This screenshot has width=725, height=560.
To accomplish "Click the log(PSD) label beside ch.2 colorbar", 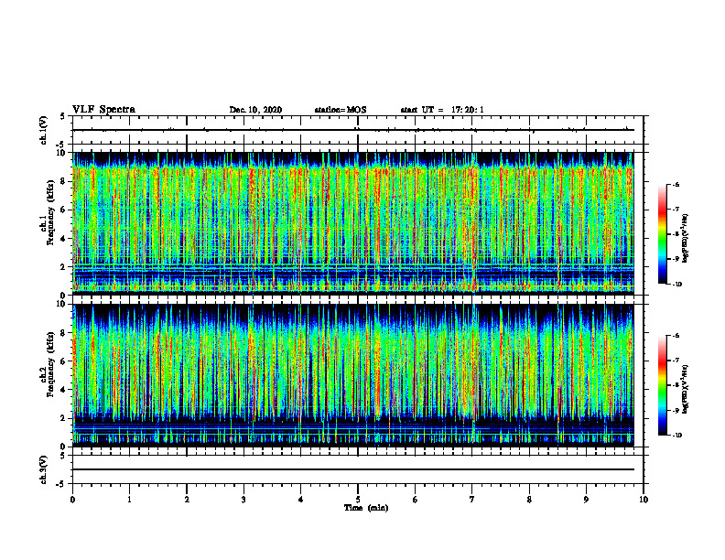I will (x=686, y=387).
